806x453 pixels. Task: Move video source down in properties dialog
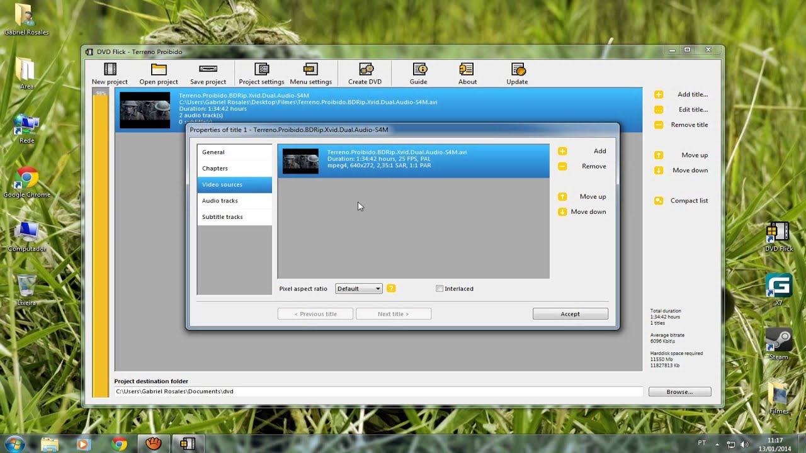pyautogui.click(x=582, y=211)
